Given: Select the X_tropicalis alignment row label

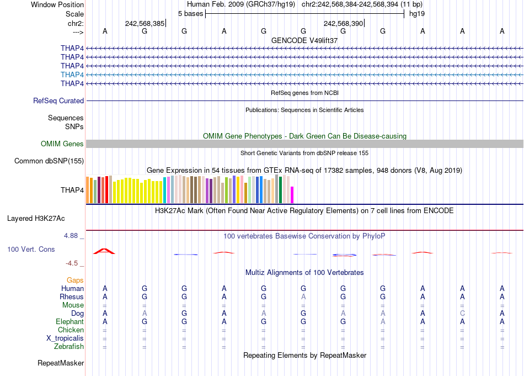Looking at the screenshot, I should click(x=65, y=338).
